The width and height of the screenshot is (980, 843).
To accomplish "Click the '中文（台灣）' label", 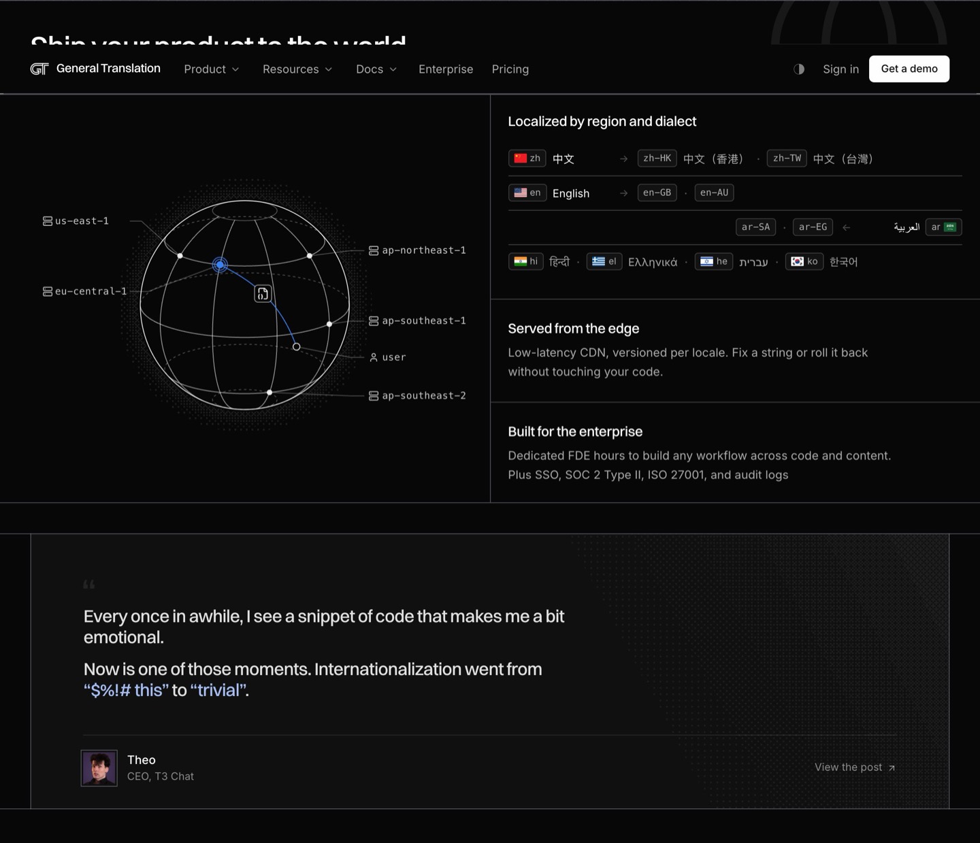I will [843, 159].
